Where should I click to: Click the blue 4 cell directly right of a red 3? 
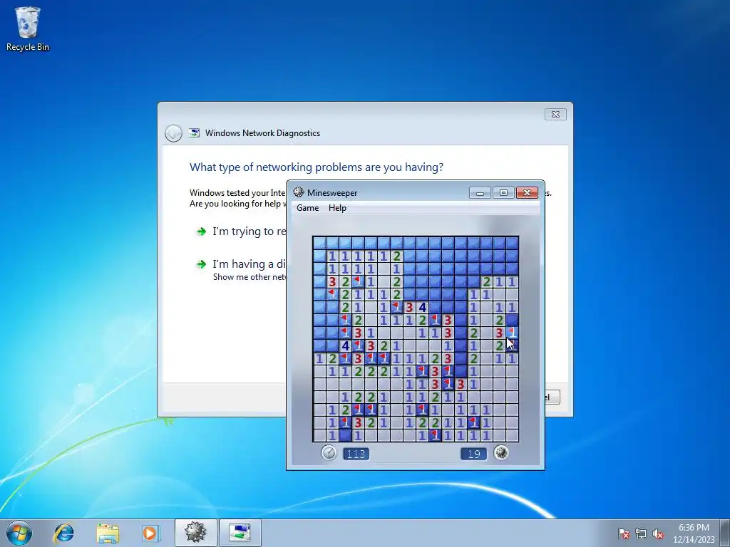click(x=422, y=307)
